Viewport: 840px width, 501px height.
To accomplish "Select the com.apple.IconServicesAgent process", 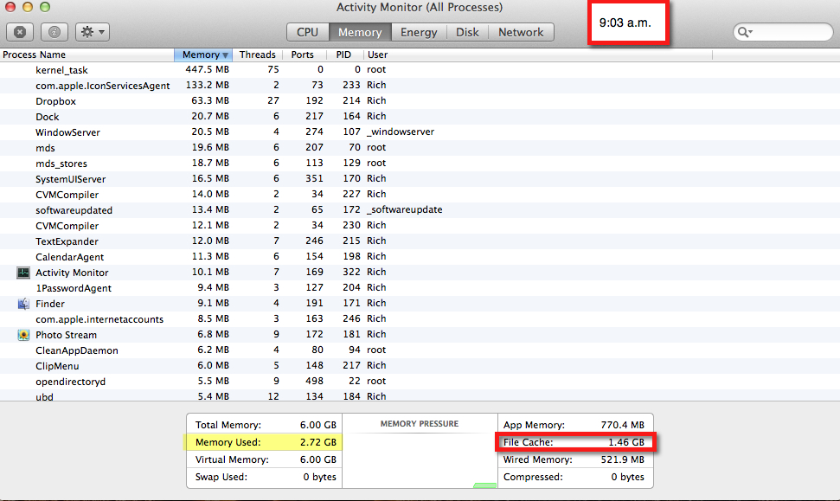I will point(420,85).
